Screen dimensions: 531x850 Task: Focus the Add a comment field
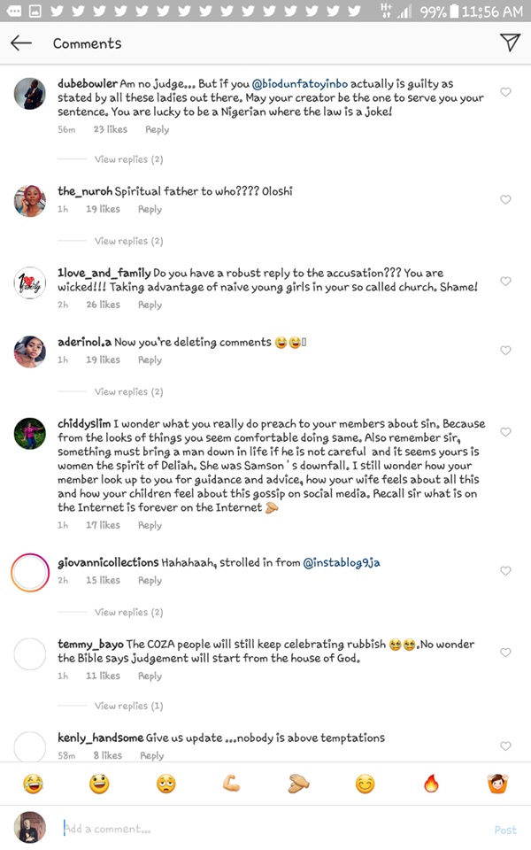(265, 830)
